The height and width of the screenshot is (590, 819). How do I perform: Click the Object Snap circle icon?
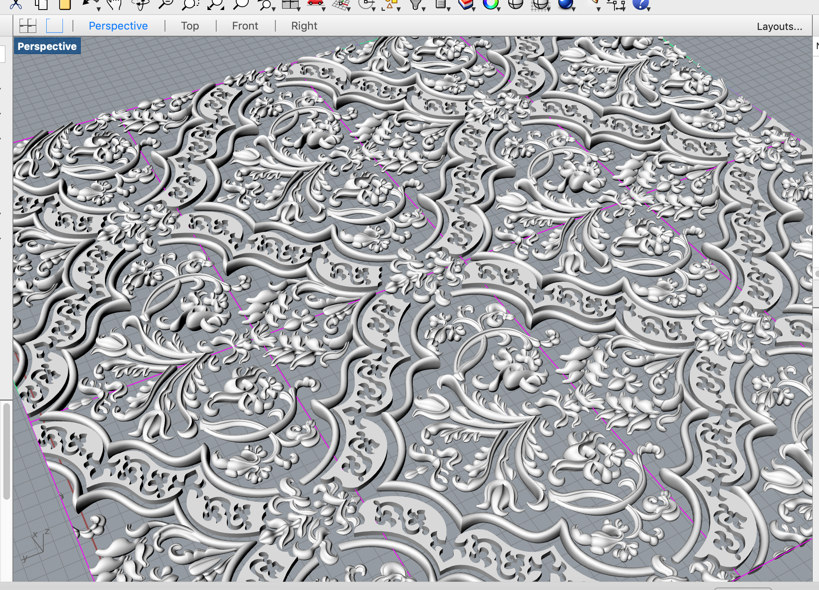coord(365,4)
